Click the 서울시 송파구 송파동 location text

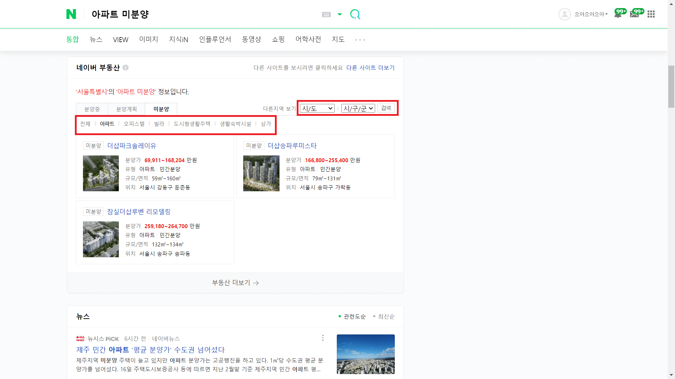point(165,254)
